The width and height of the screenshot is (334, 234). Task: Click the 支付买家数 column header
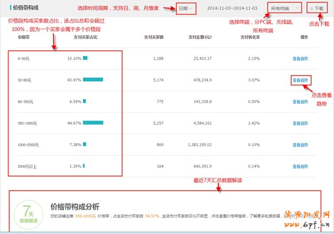pyautogui.click(x=154, y=37)
